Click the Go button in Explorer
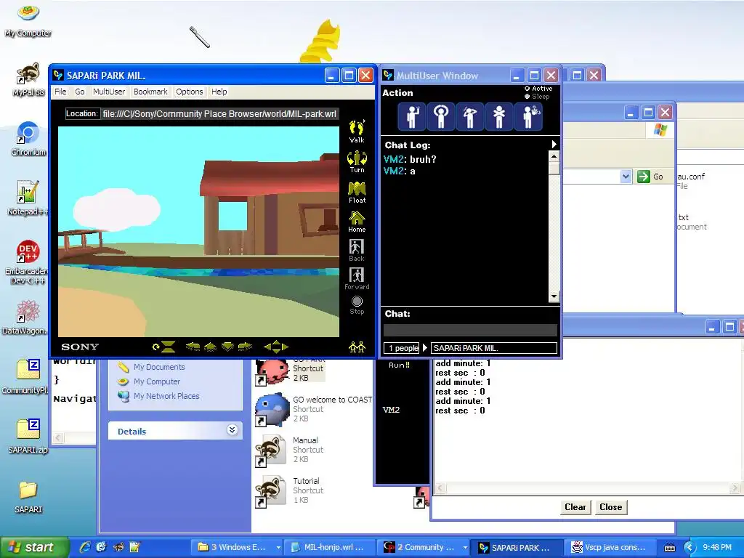The image size is (744, 558). click(651, 177)
